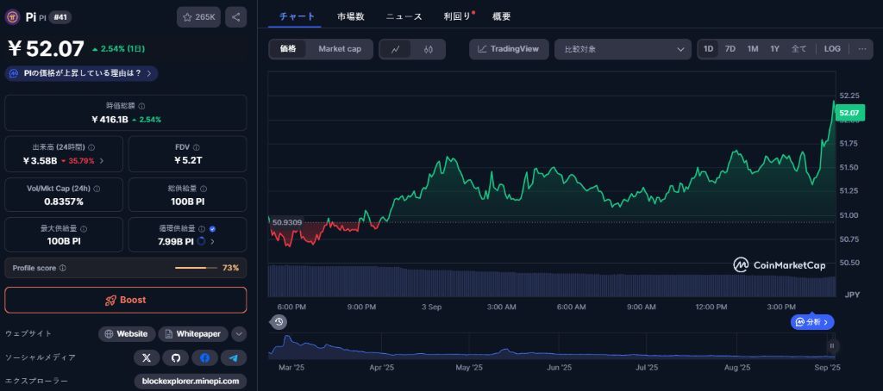Open the PIの価格が上昇している理由 prompt
This screenshot has width=883, height=391.
click(x=82, y=74)
